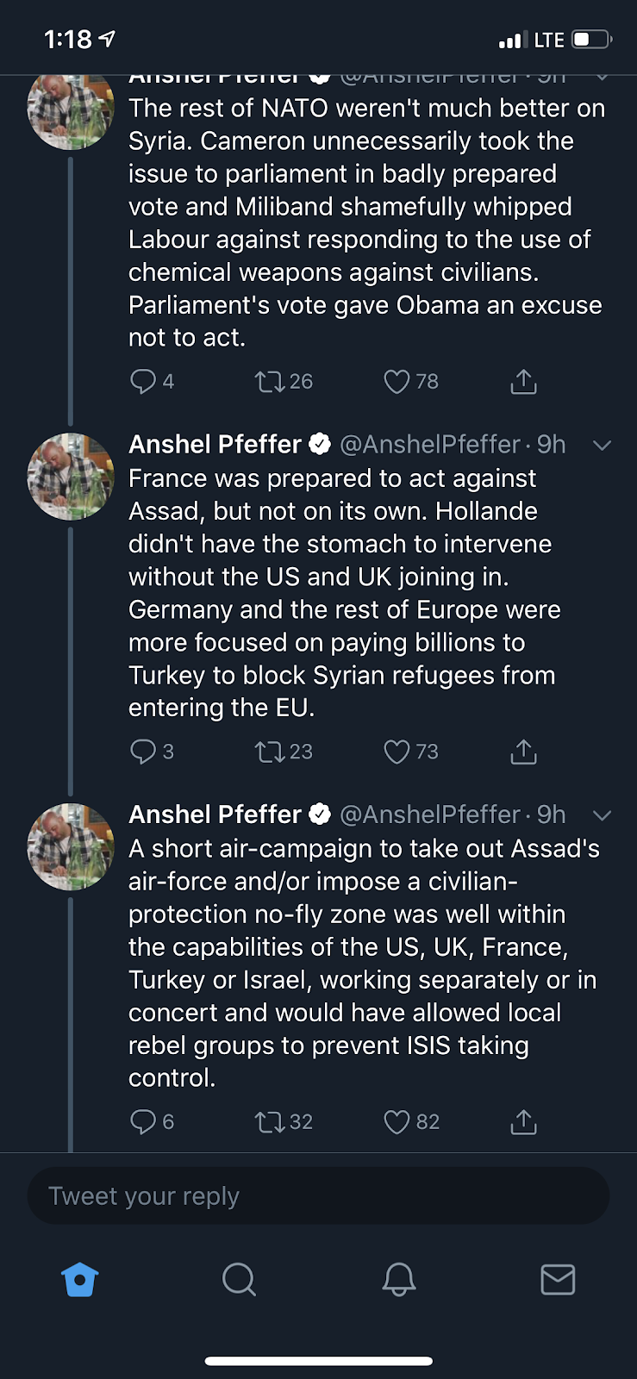Image resolution: width=637 pixels, height=1379 pixels.
Task: Open the Notifications bell tab
Action: (x=399, y=1280)
